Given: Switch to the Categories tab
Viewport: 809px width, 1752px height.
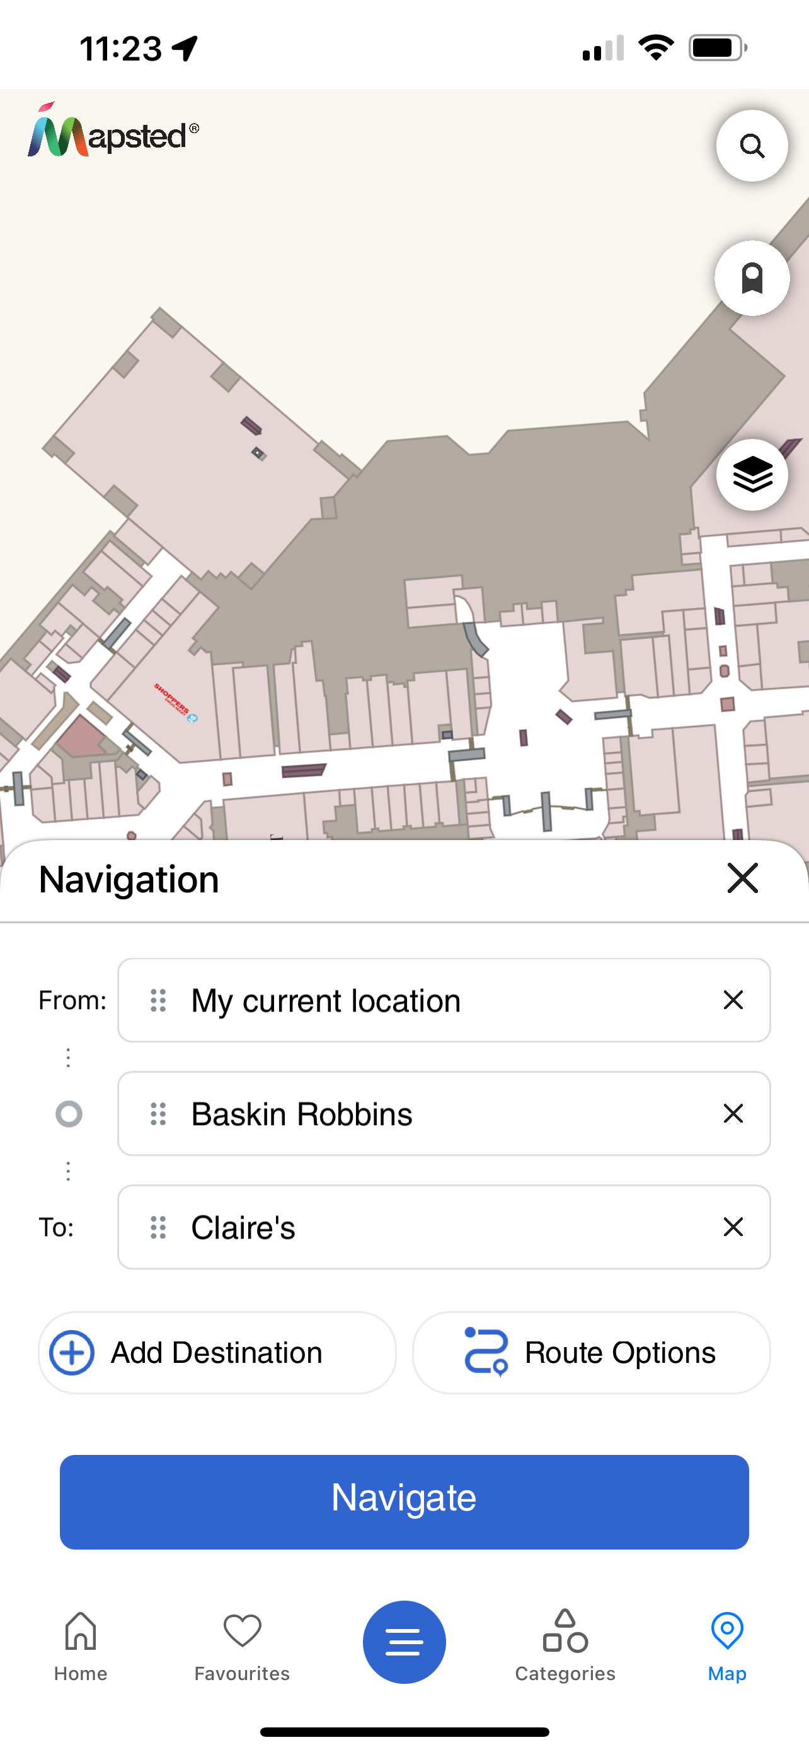Looking at the screenshot, I should (565, 1646).
